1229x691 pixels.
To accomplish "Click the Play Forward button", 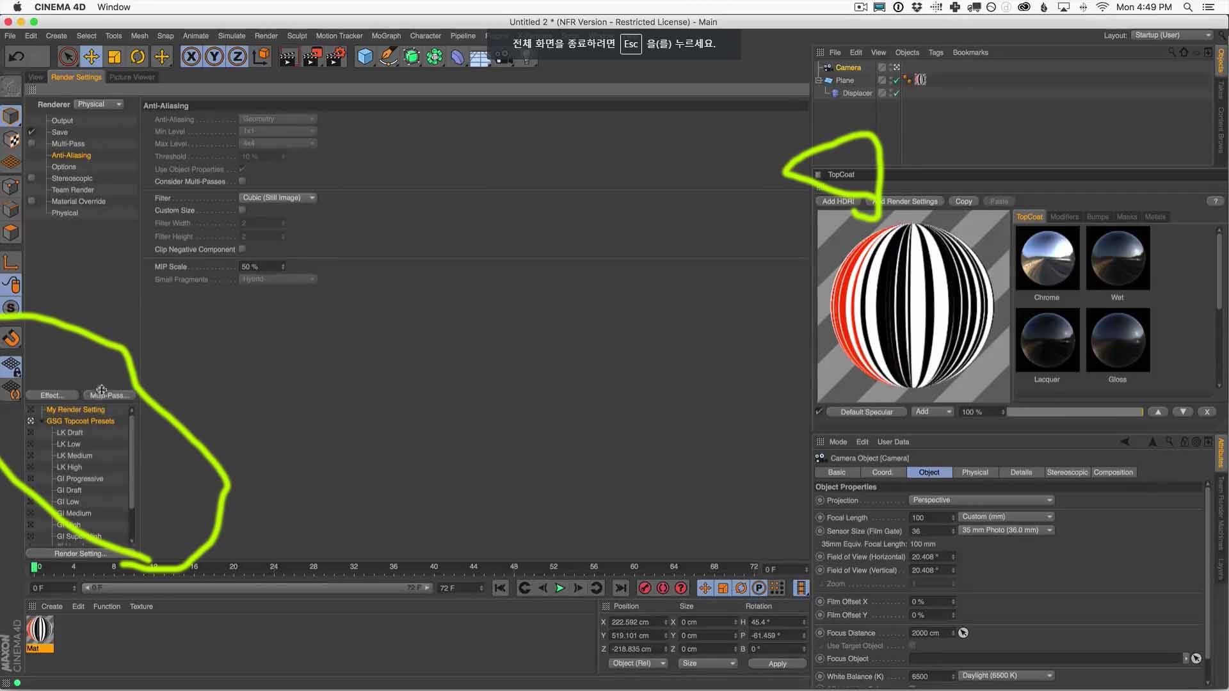I will [x=560, y=588].
